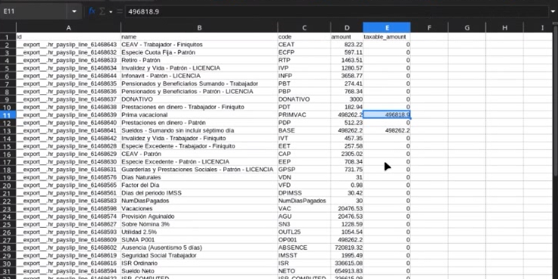Click the Sum sigma icon
Image resolution: width=558 pixels, height=279 pixels.
[x=102, y=11]
